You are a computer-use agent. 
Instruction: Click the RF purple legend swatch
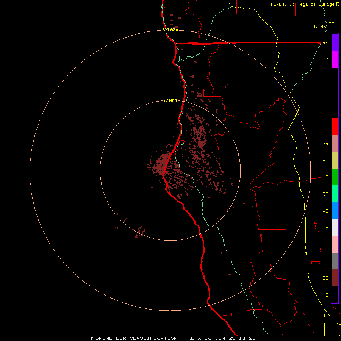(x=335, y=42)
